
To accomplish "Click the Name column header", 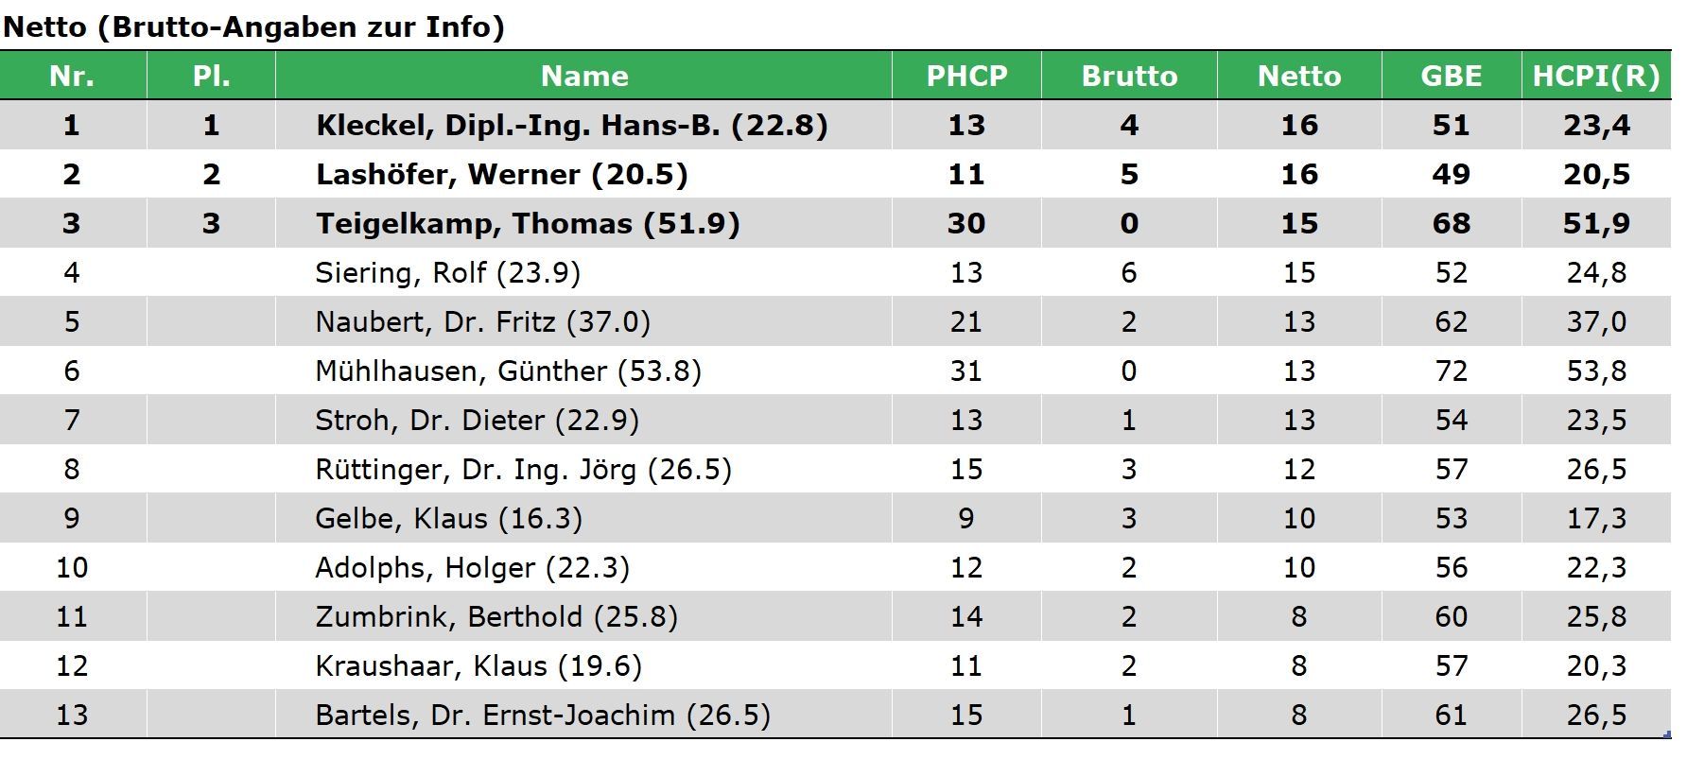I will [583, 76].
